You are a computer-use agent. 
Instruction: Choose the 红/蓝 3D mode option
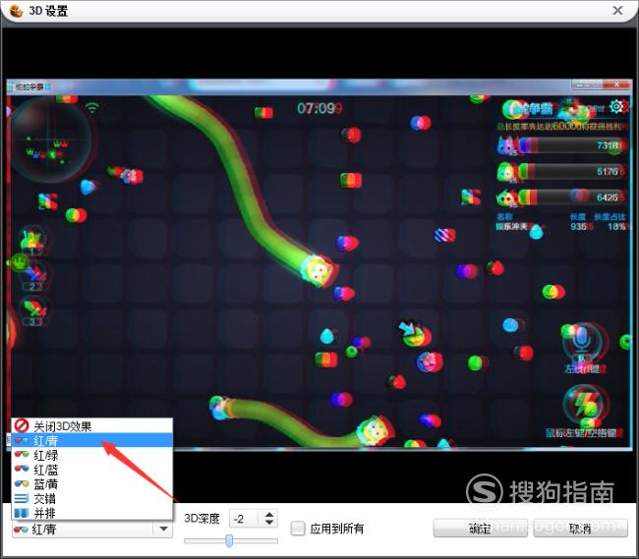tap(92, 470)
